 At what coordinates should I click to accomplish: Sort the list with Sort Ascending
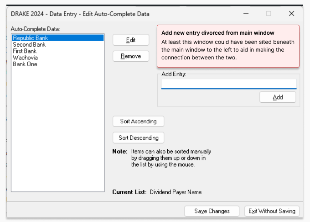point(138,122)
